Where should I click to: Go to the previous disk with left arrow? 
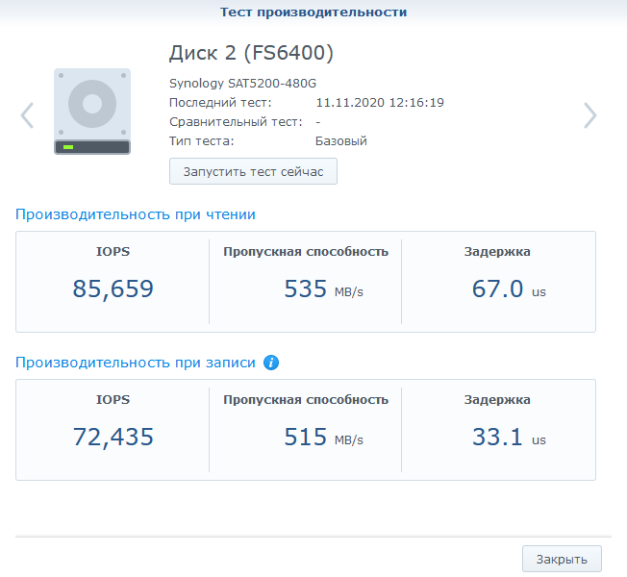point(27,115)
